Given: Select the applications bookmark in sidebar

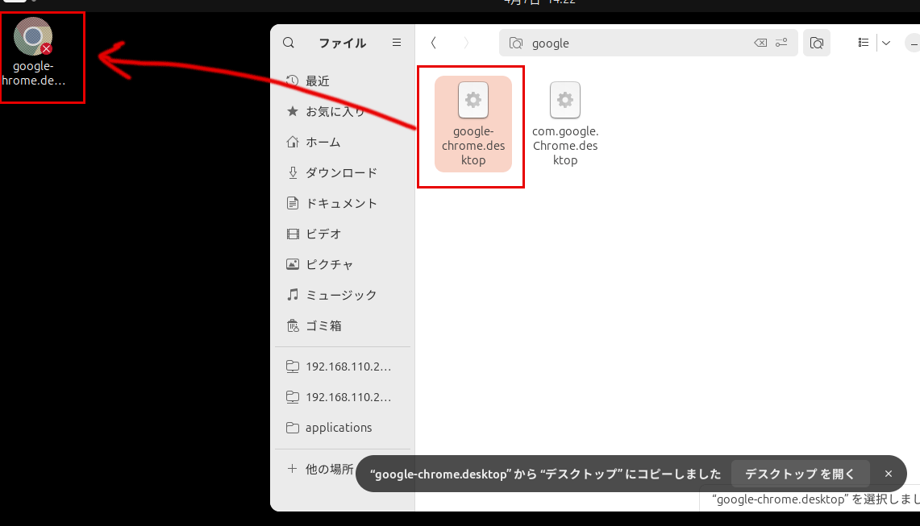Looking at the screenshot, I should click(339, 428).
